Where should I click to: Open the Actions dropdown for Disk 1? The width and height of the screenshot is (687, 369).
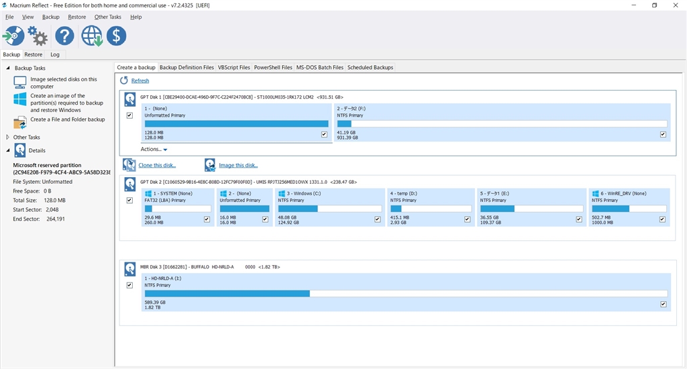pyautogui.click(x=154, y=149)
